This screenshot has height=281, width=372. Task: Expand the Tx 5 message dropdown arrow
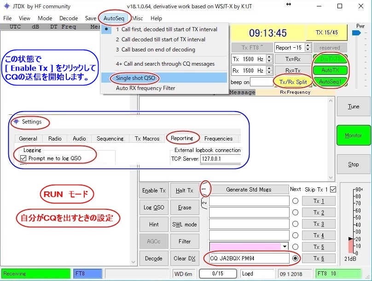point(285,247)
